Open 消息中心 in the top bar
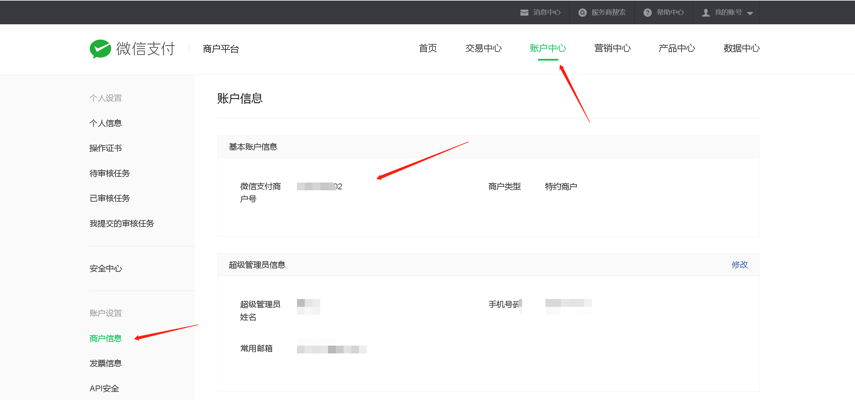Viewport: 855px width, 400px height. [547, 12]
